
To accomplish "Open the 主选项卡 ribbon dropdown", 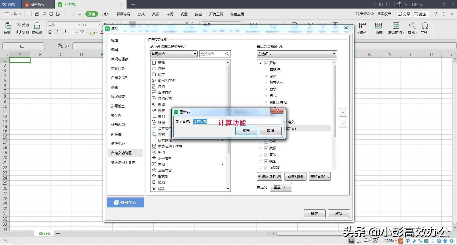I will (297, 54).
